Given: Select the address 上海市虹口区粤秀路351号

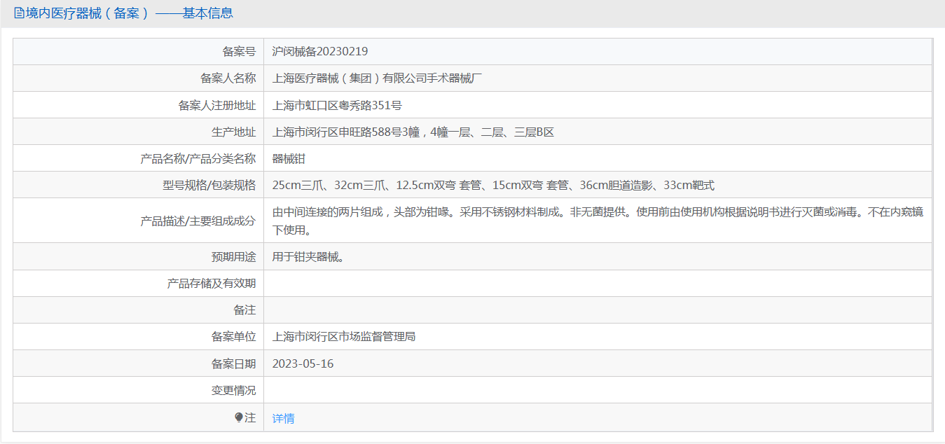Looking at the screenshot, I should click(x=337, y=105).
